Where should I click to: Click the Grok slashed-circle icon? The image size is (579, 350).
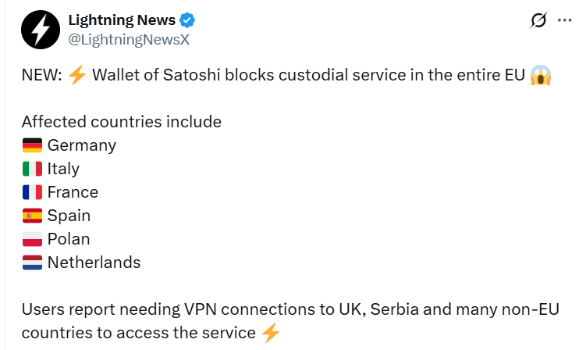click(x=538, y=20)
